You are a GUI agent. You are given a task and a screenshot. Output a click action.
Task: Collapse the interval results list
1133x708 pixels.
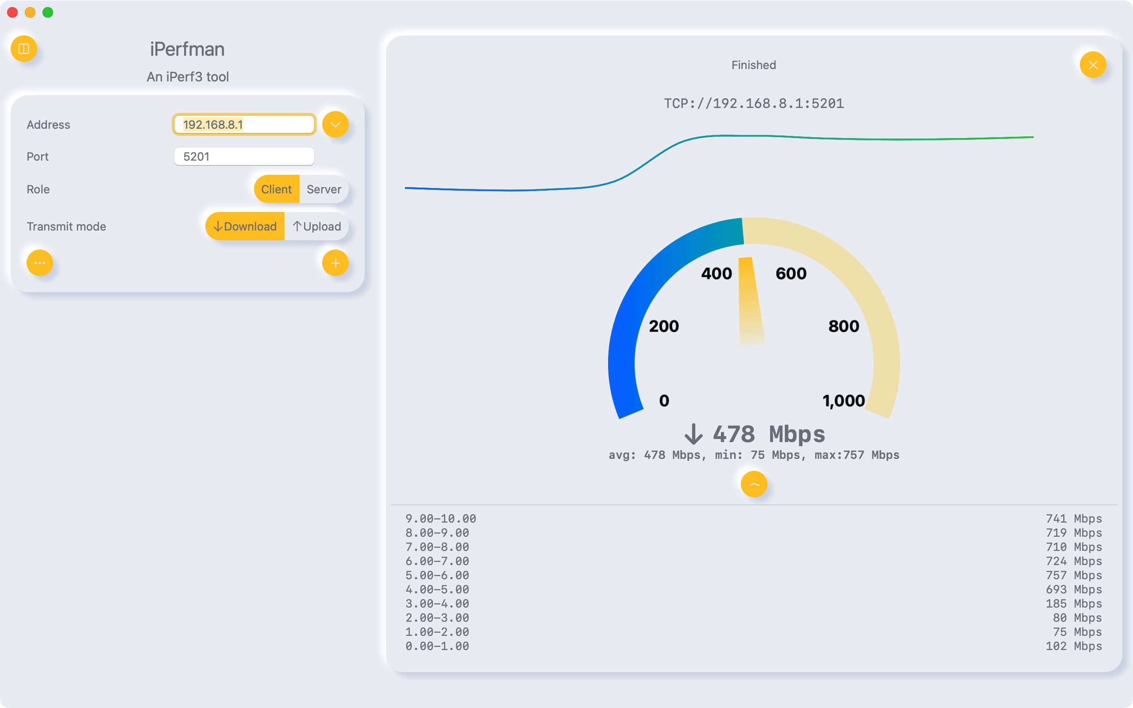754,484
